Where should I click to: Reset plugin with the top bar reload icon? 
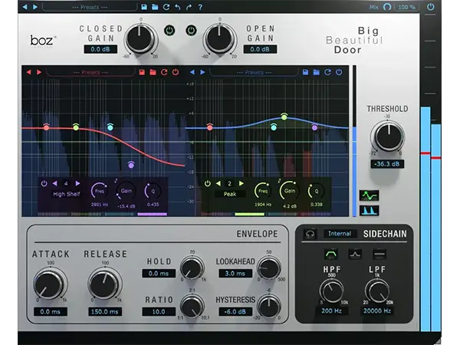166,7
